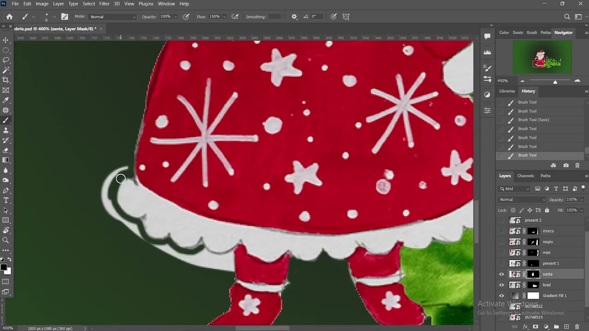The width and height of the screenshot is (589, 331).
Task: Show the mini layer
Action: pyautogui.click(x=502, y=252)
